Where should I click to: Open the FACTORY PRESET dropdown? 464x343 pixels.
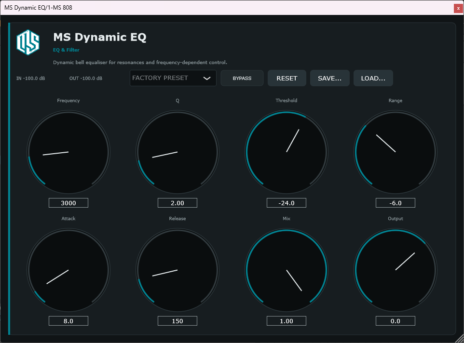(173, 78)
